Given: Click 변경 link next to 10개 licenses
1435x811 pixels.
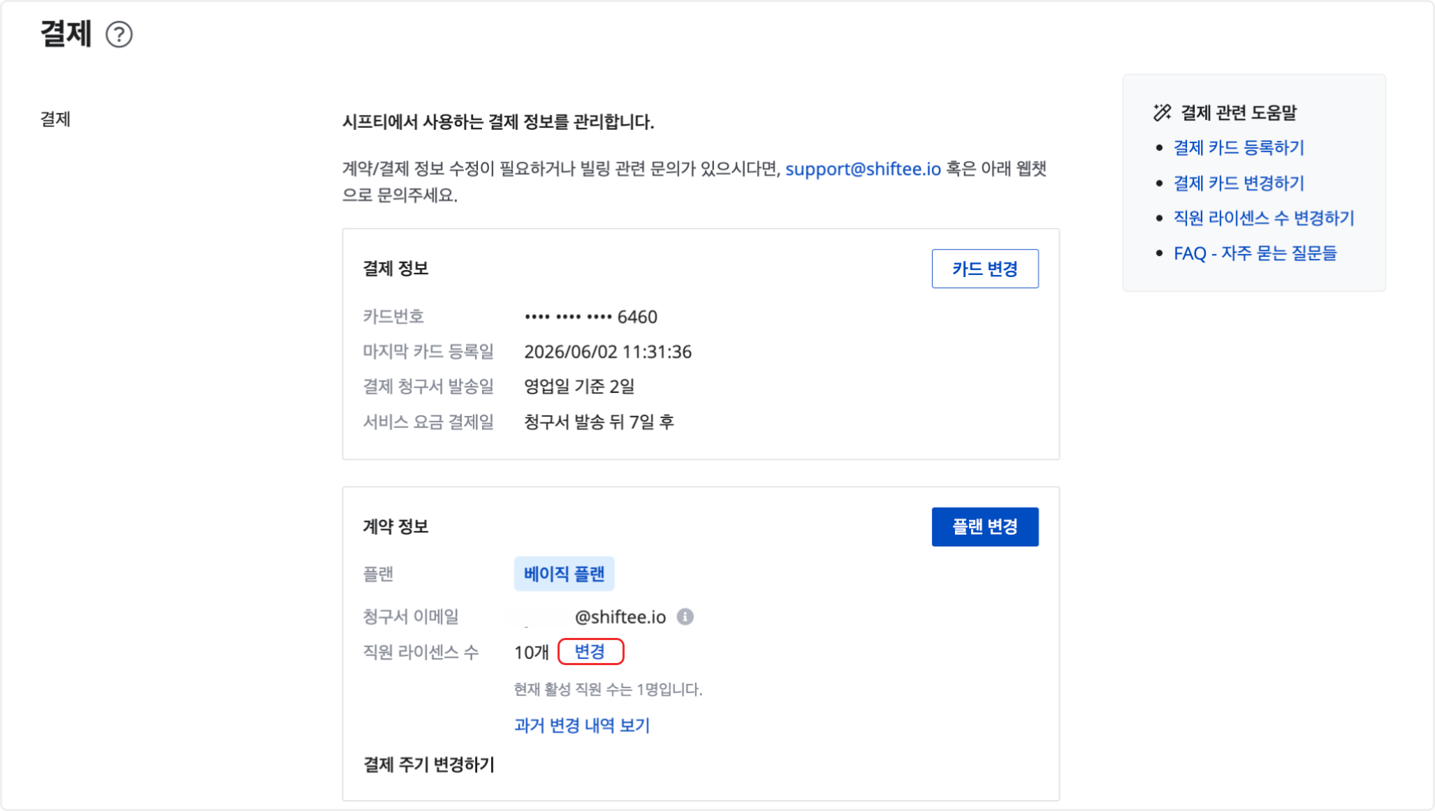Looking at the screenshot, I should click(590, 652).
